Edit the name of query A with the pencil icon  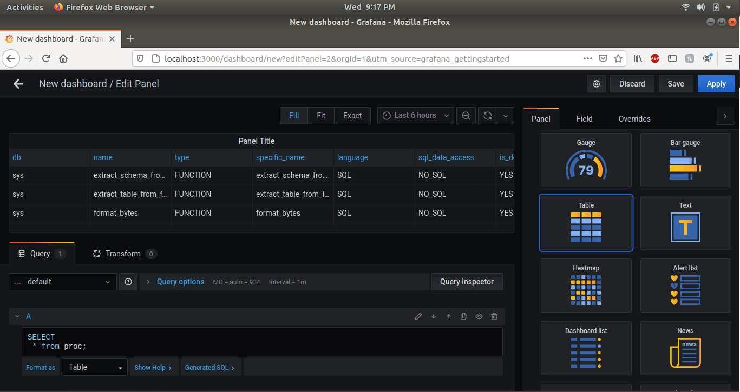[418, 316]
